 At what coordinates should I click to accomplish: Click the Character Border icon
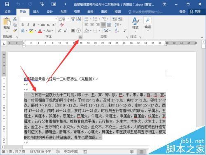(x=79, y=19)
